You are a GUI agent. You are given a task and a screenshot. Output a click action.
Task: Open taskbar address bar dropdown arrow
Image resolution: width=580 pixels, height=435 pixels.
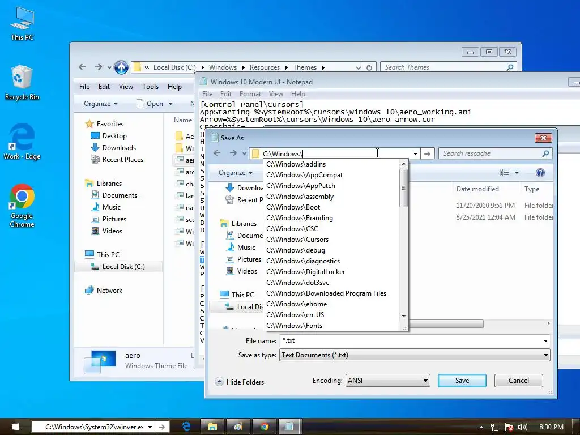pyautogui.click(x=150, y=427)
